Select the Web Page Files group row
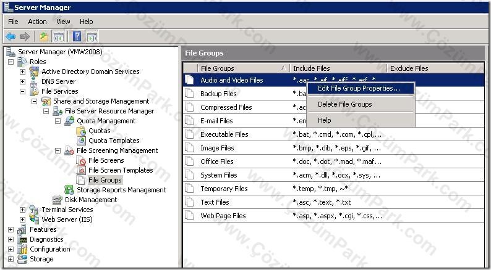Screen dimensions: 491x270 pyautogui.click(x=333, y=216)
